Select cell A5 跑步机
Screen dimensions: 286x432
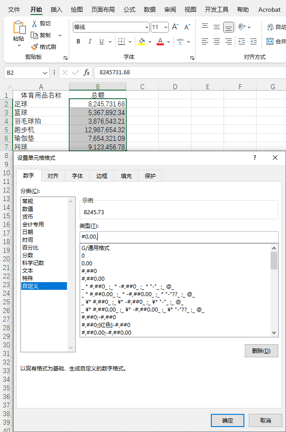(41, 130)
